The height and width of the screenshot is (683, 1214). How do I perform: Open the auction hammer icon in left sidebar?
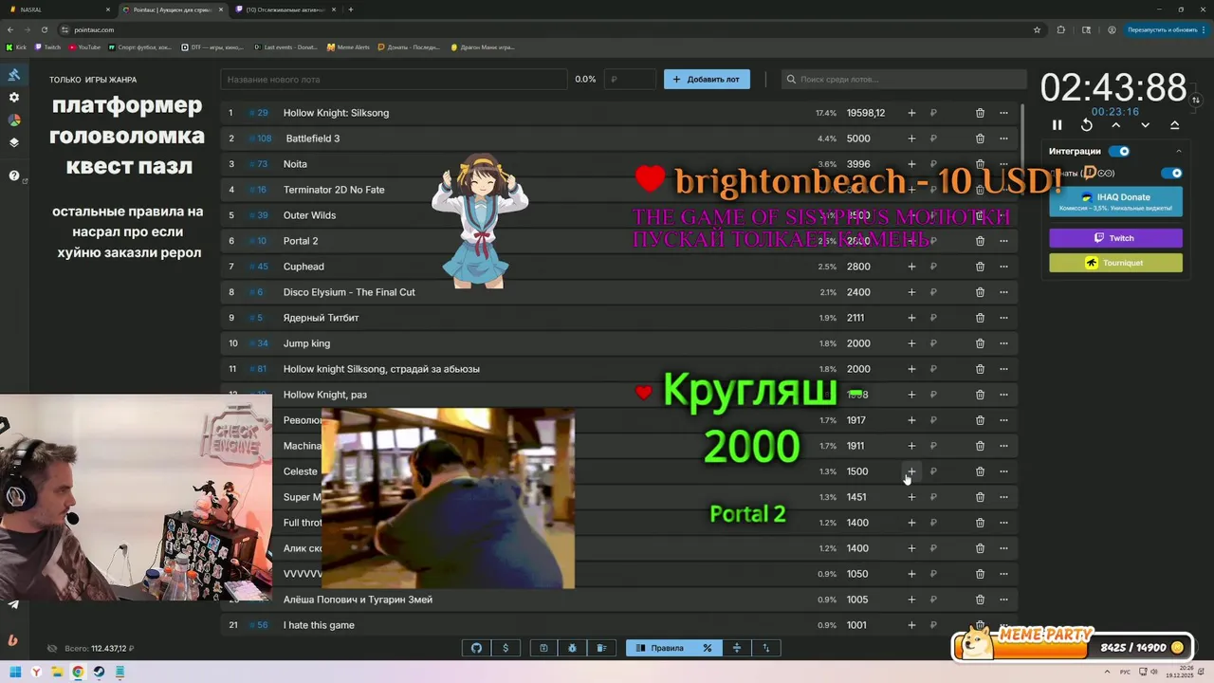(x=14, y=75)
